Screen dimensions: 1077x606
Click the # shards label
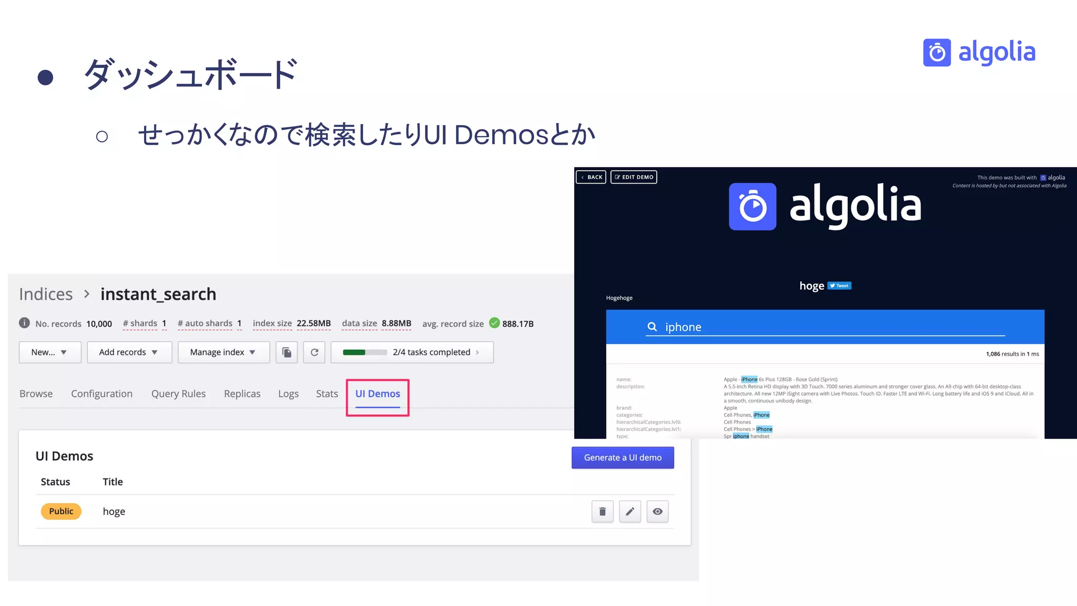140,324
